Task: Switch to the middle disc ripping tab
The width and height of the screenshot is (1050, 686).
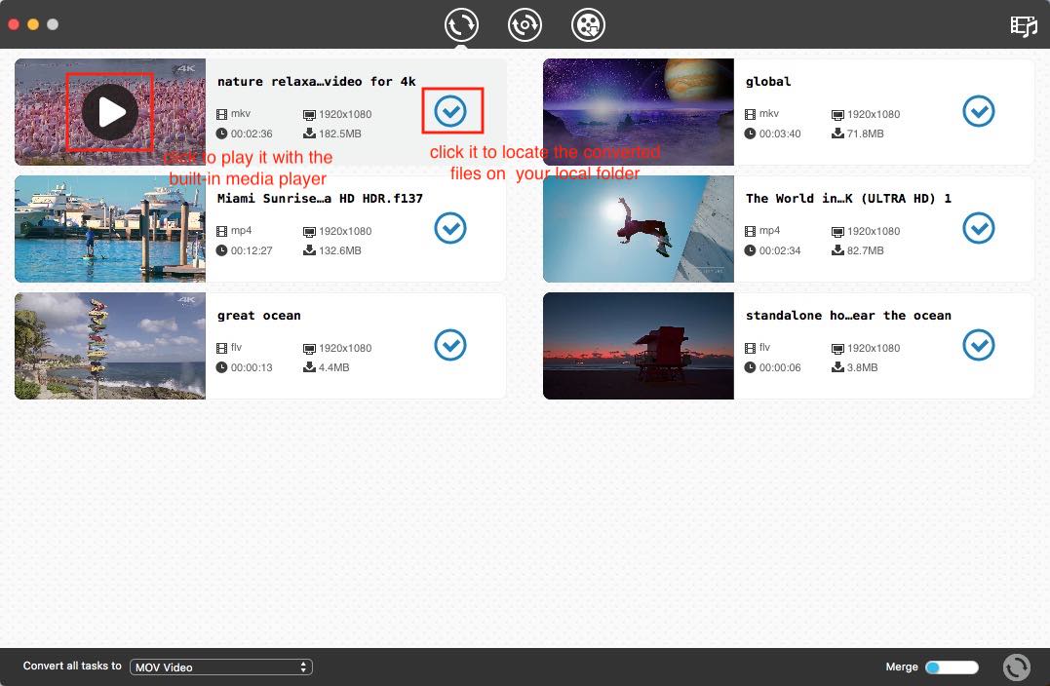Action: [525, 25]
